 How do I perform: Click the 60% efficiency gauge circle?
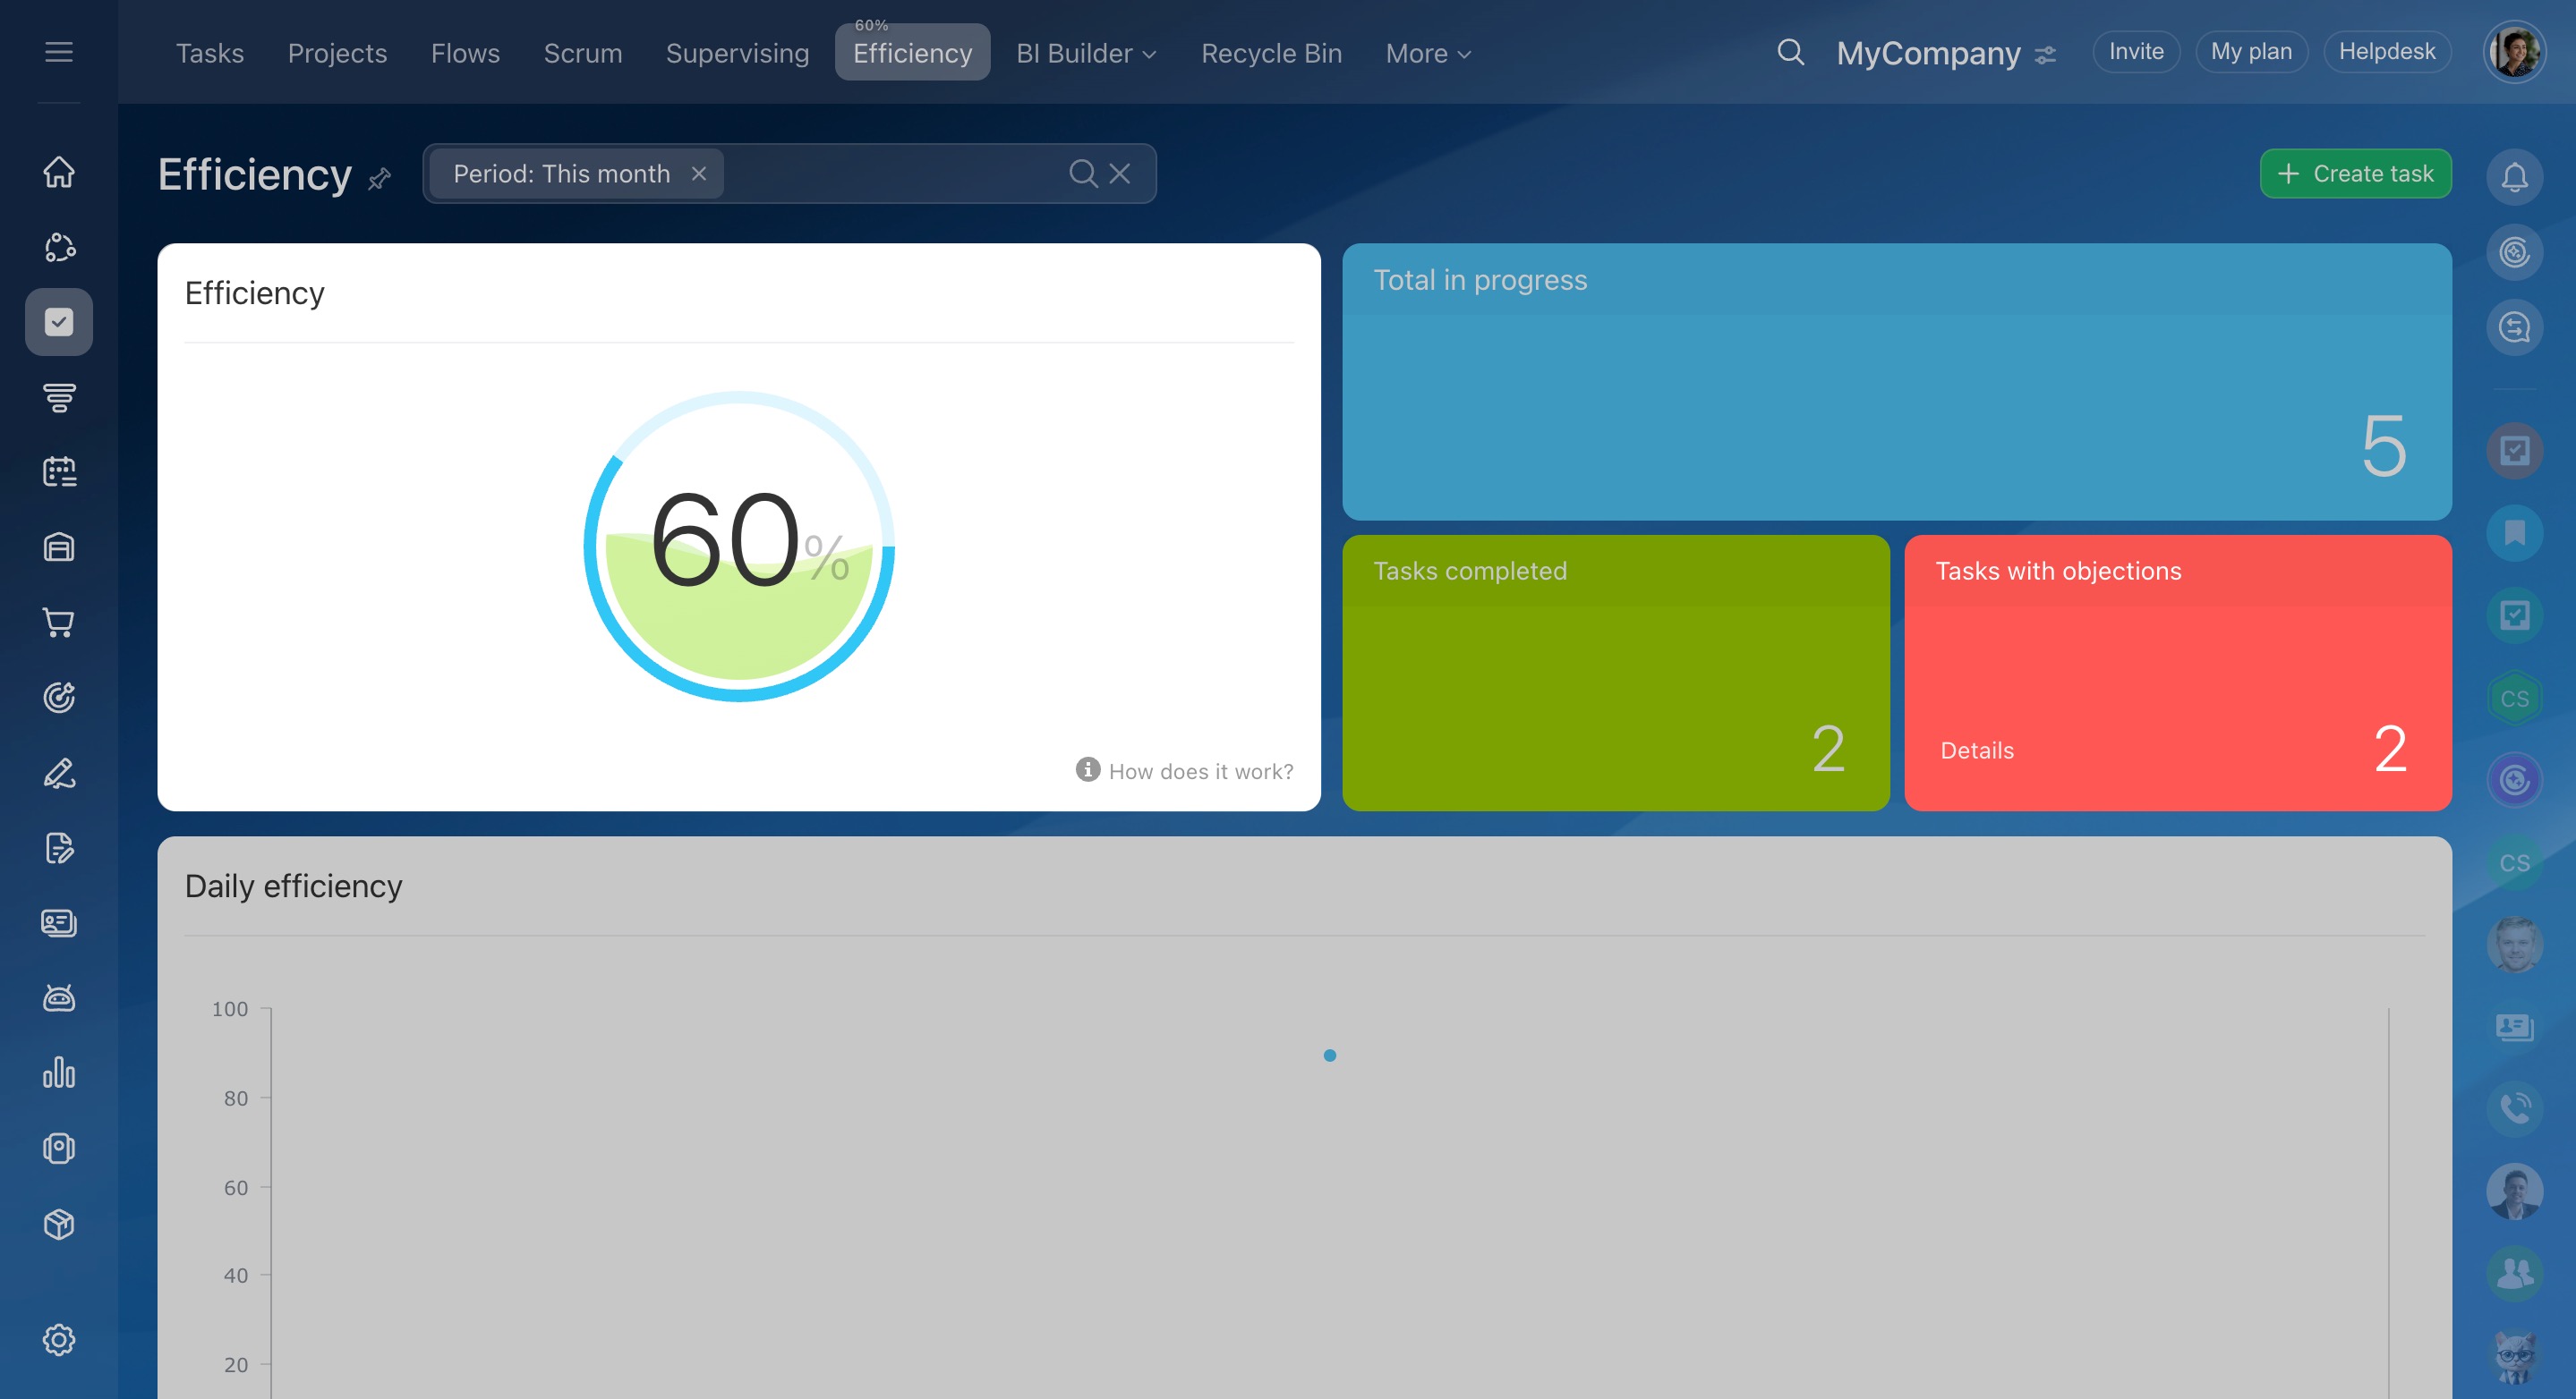coord(739,547)
